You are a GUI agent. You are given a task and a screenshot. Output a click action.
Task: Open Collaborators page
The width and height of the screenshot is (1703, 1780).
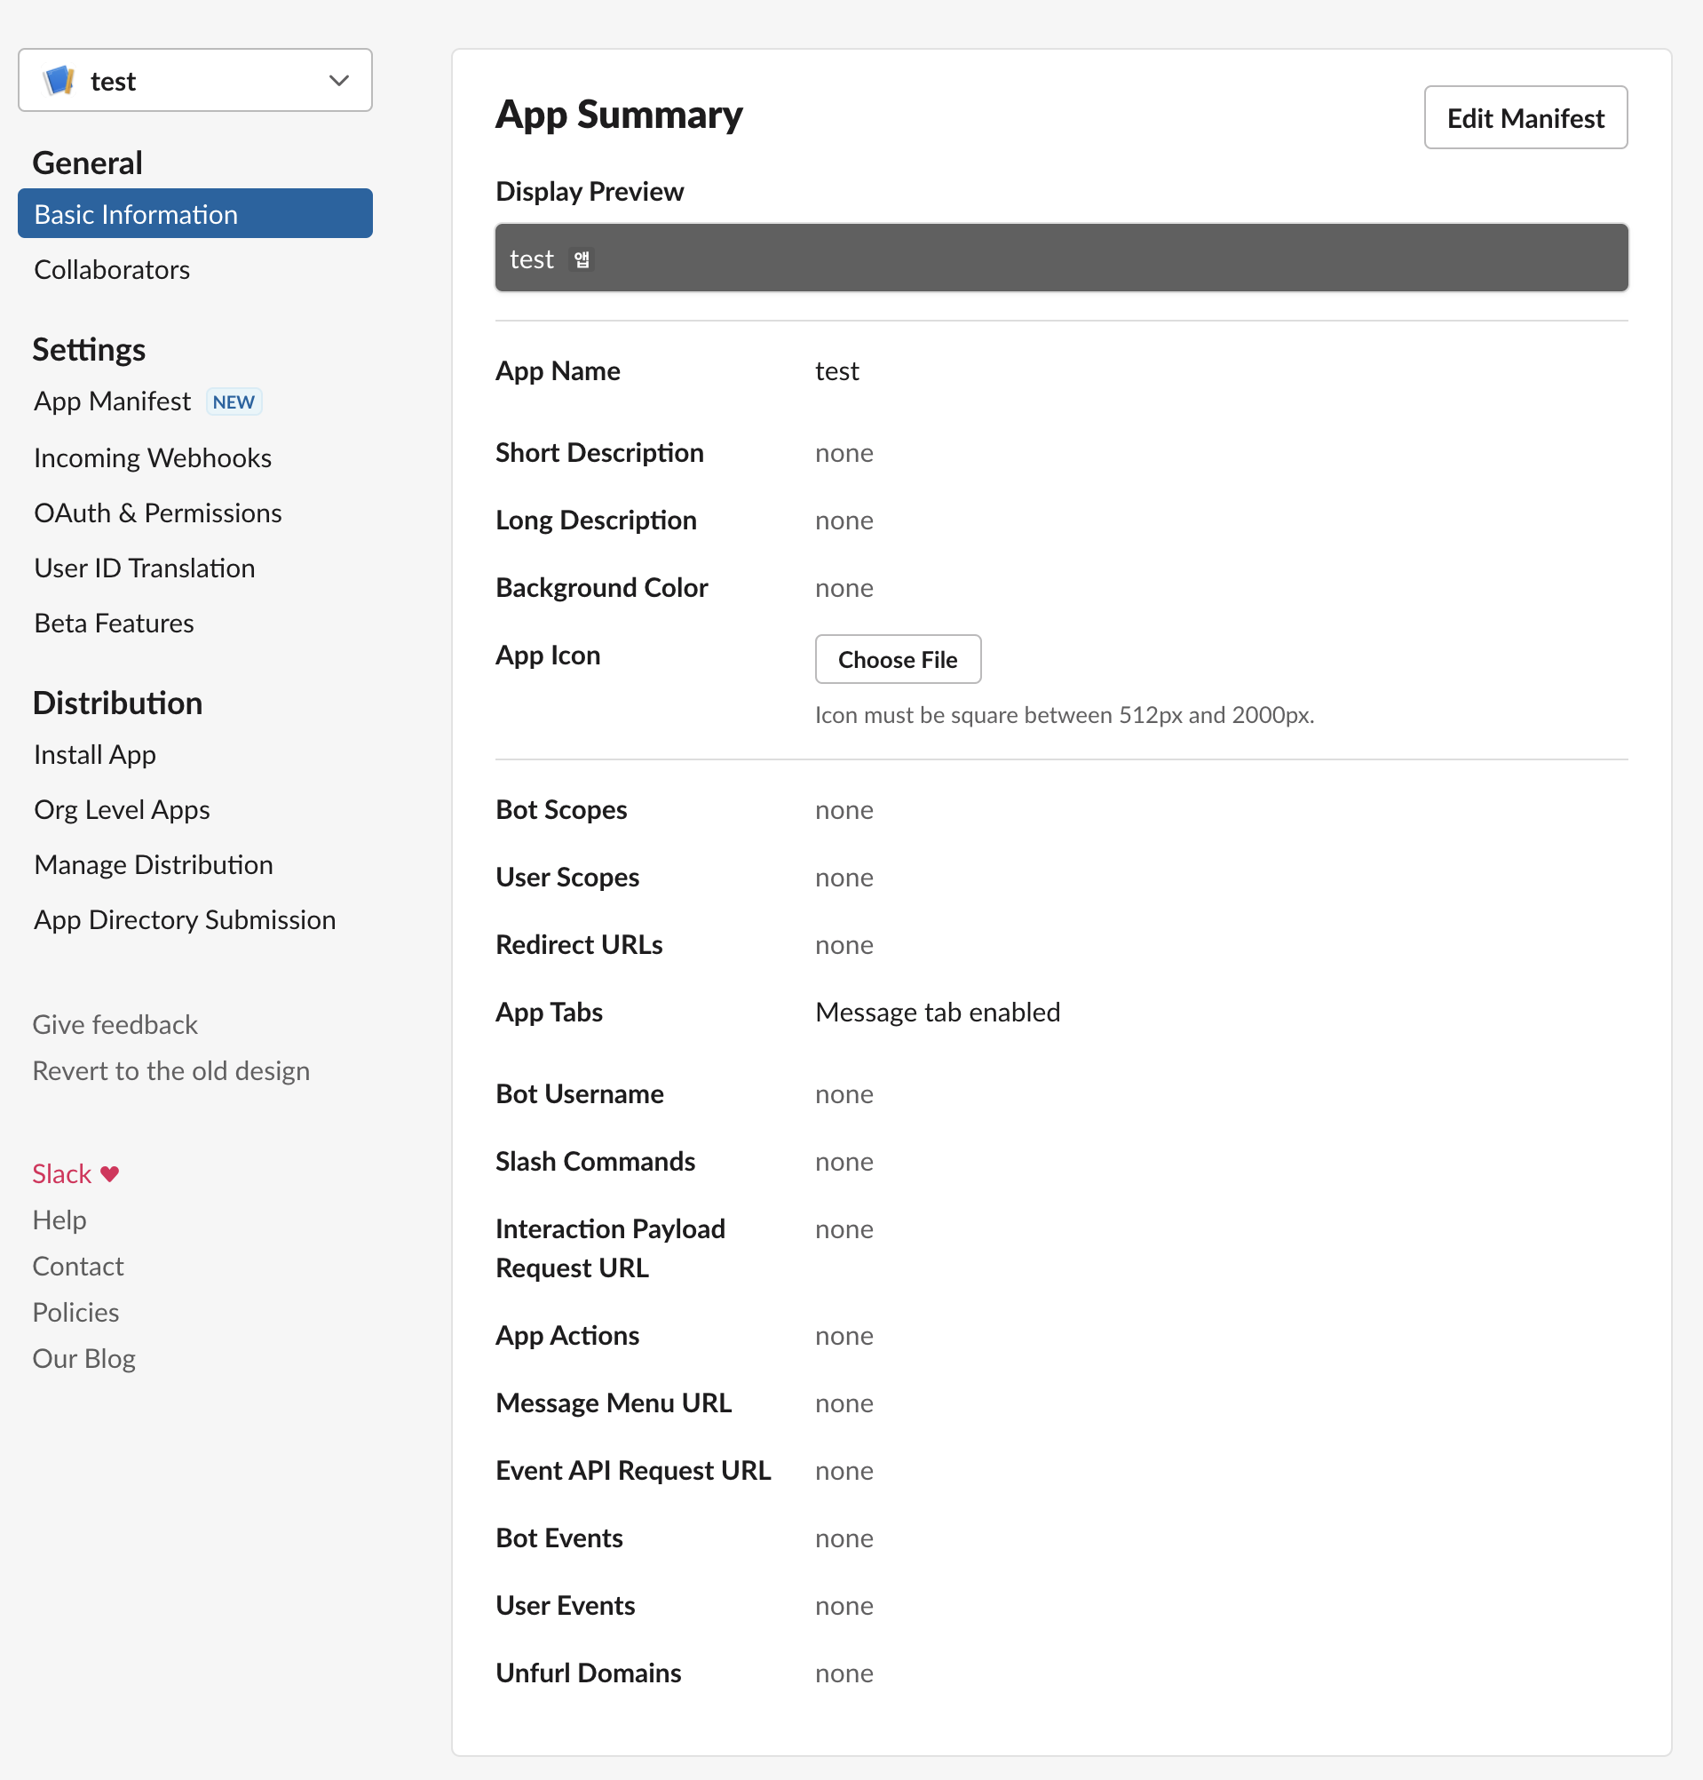(112, 270)
